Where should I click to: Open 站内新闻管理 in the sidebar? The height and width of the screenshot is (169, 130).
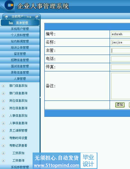(x=20, y=41)
